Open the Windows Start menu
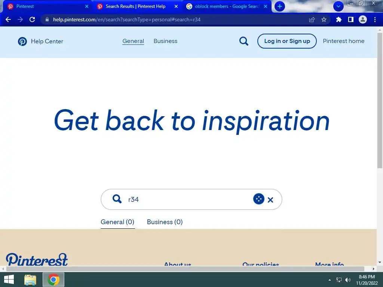383x287 pixels. 9,280
